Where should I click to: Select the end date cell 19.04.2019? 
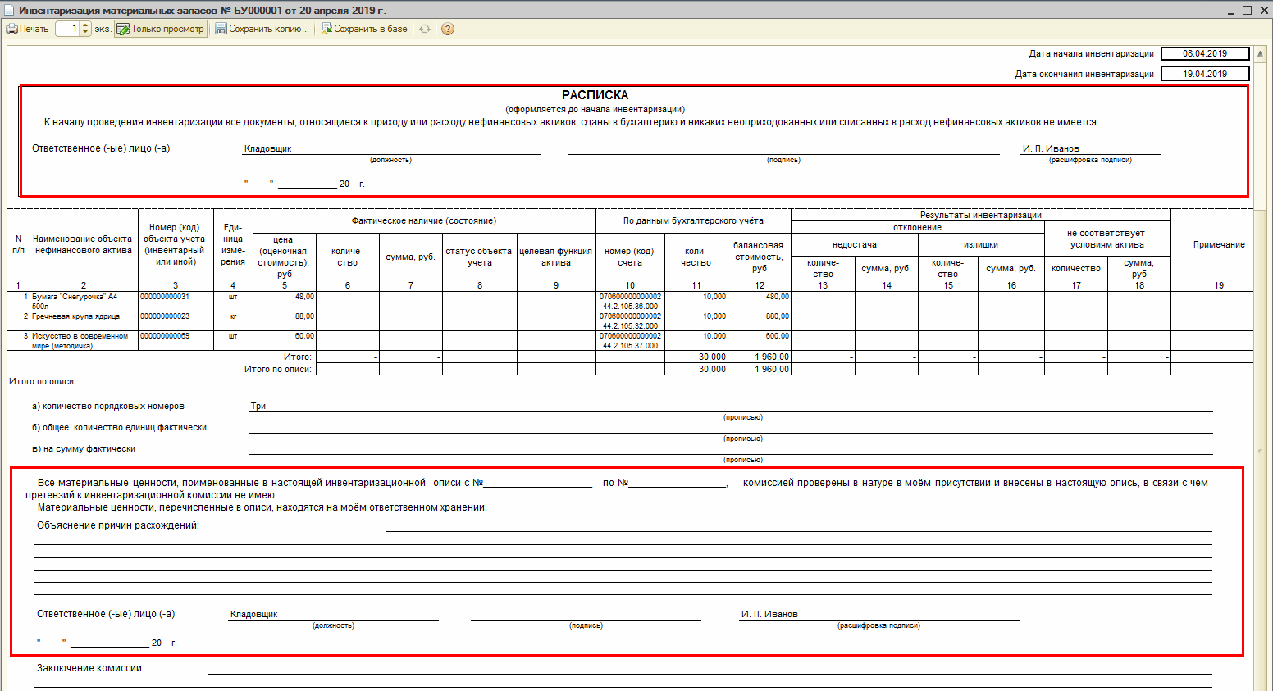click(x=1205, y=74)
